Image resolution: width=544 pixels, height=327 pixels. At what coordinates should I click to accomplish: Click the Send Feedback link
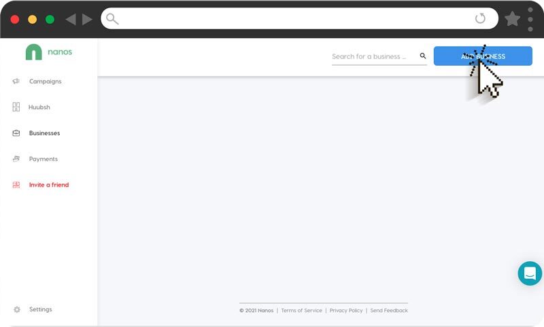[x=389, y=311]
